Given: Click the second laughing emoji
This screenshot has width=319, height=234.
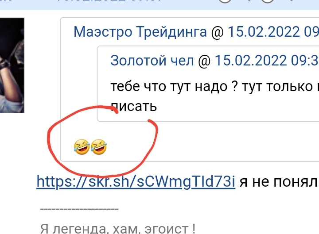Looking at the screenshot, I should (99, 147).
